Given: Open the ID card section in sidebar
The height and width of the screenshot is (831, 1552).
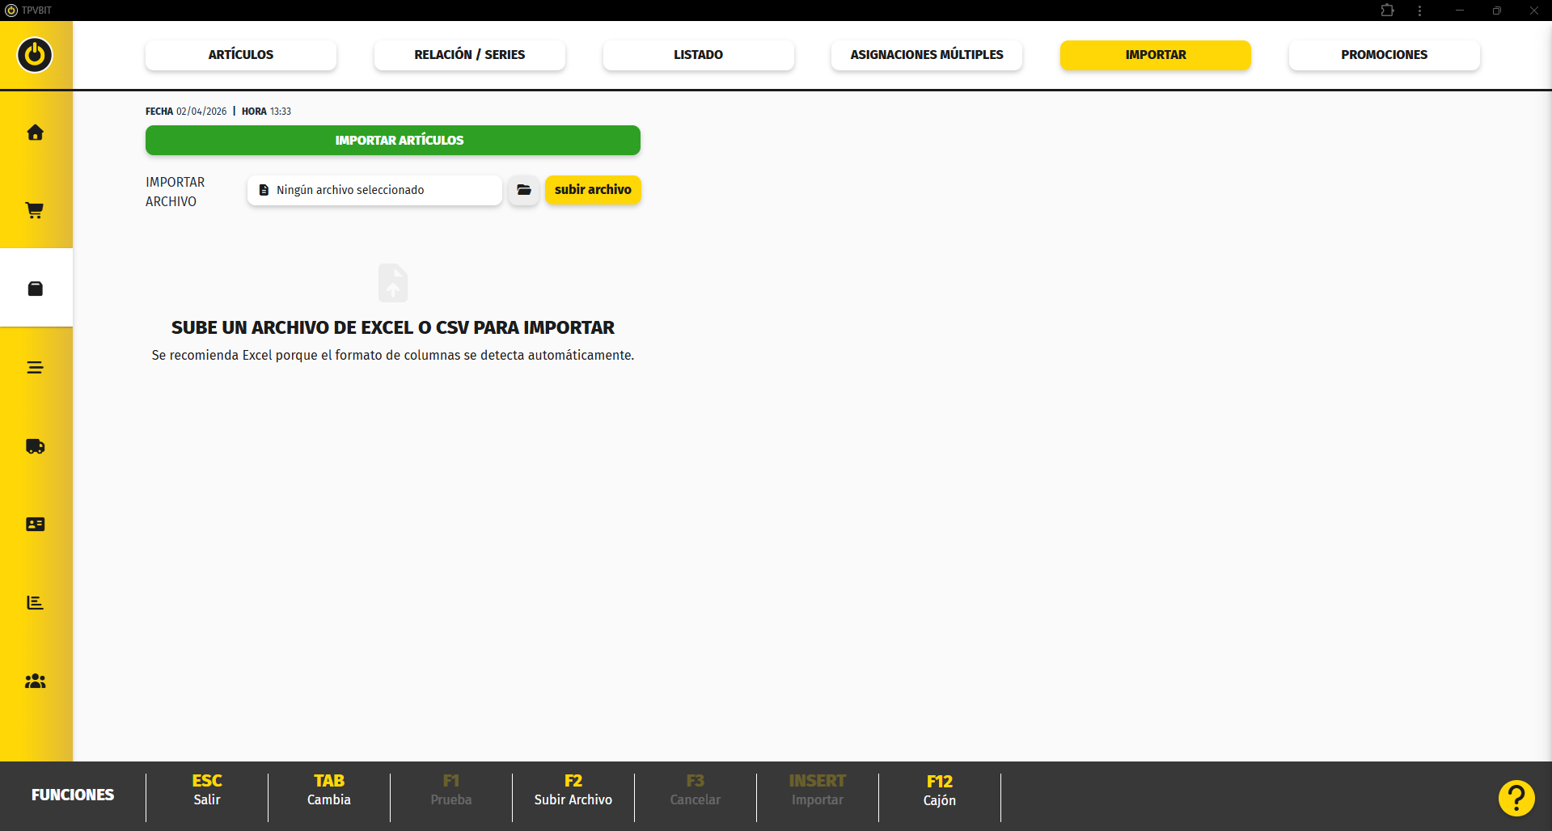Looking at the screenshot, I should [35, 525].
